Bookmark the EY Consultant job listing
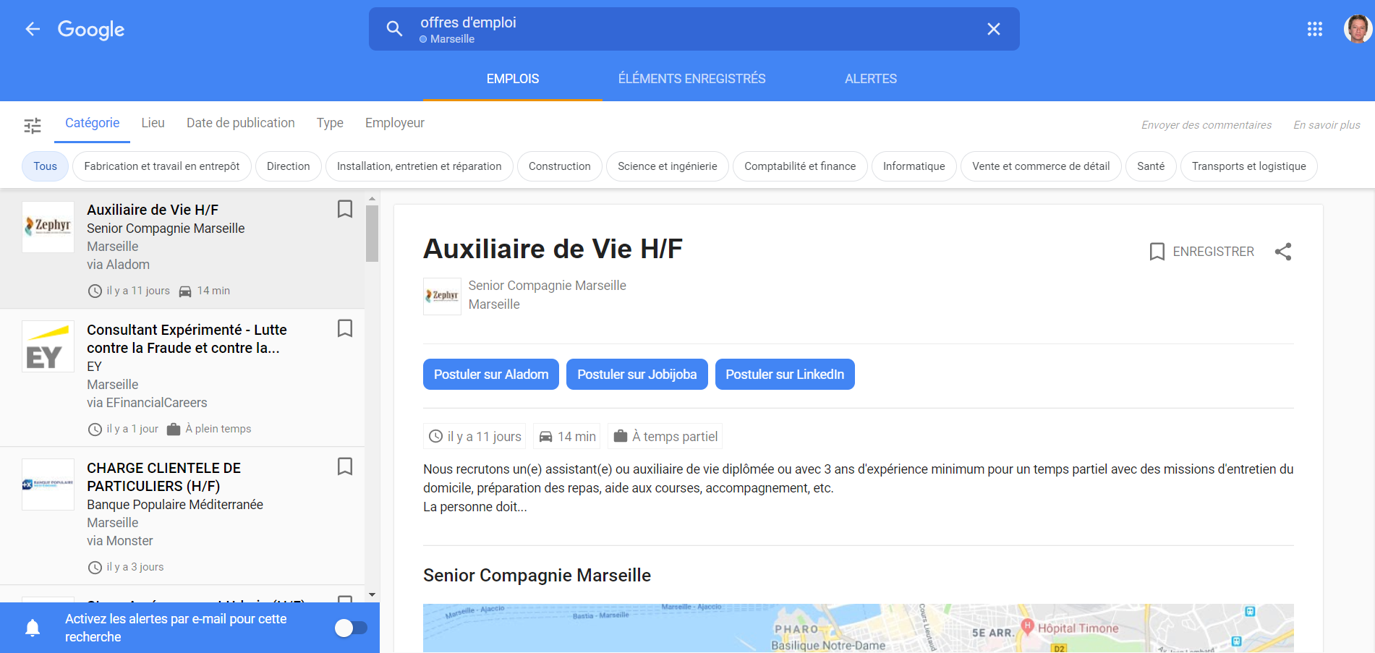Image resolution: width=1375 pixels, height=653 pixels. pyautogui.click(x=345, y=328)
